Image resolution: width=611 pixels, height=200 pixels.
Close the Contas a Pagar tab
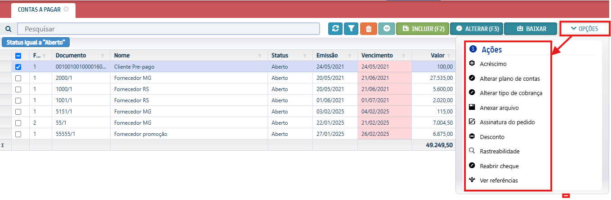[66, 9]
